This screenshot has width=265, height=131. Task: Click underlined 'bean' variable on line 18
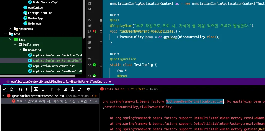149,37
